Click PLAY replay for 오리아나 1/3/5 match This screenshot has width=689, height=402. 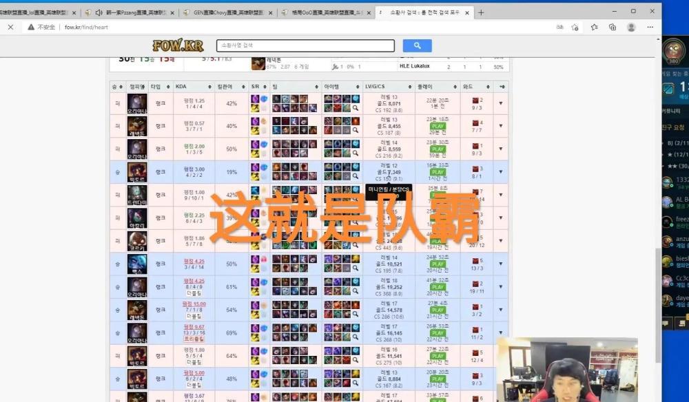click(438, 149)
